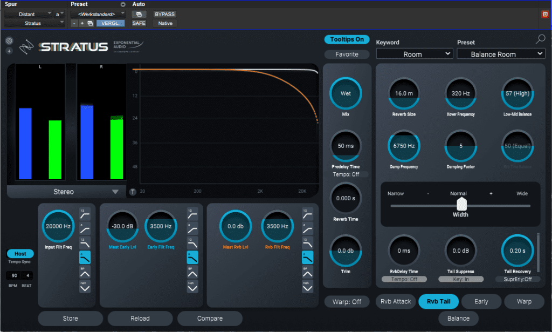Click the plus icon under the gear
This screenshot has width=552, height=332.
9,51
